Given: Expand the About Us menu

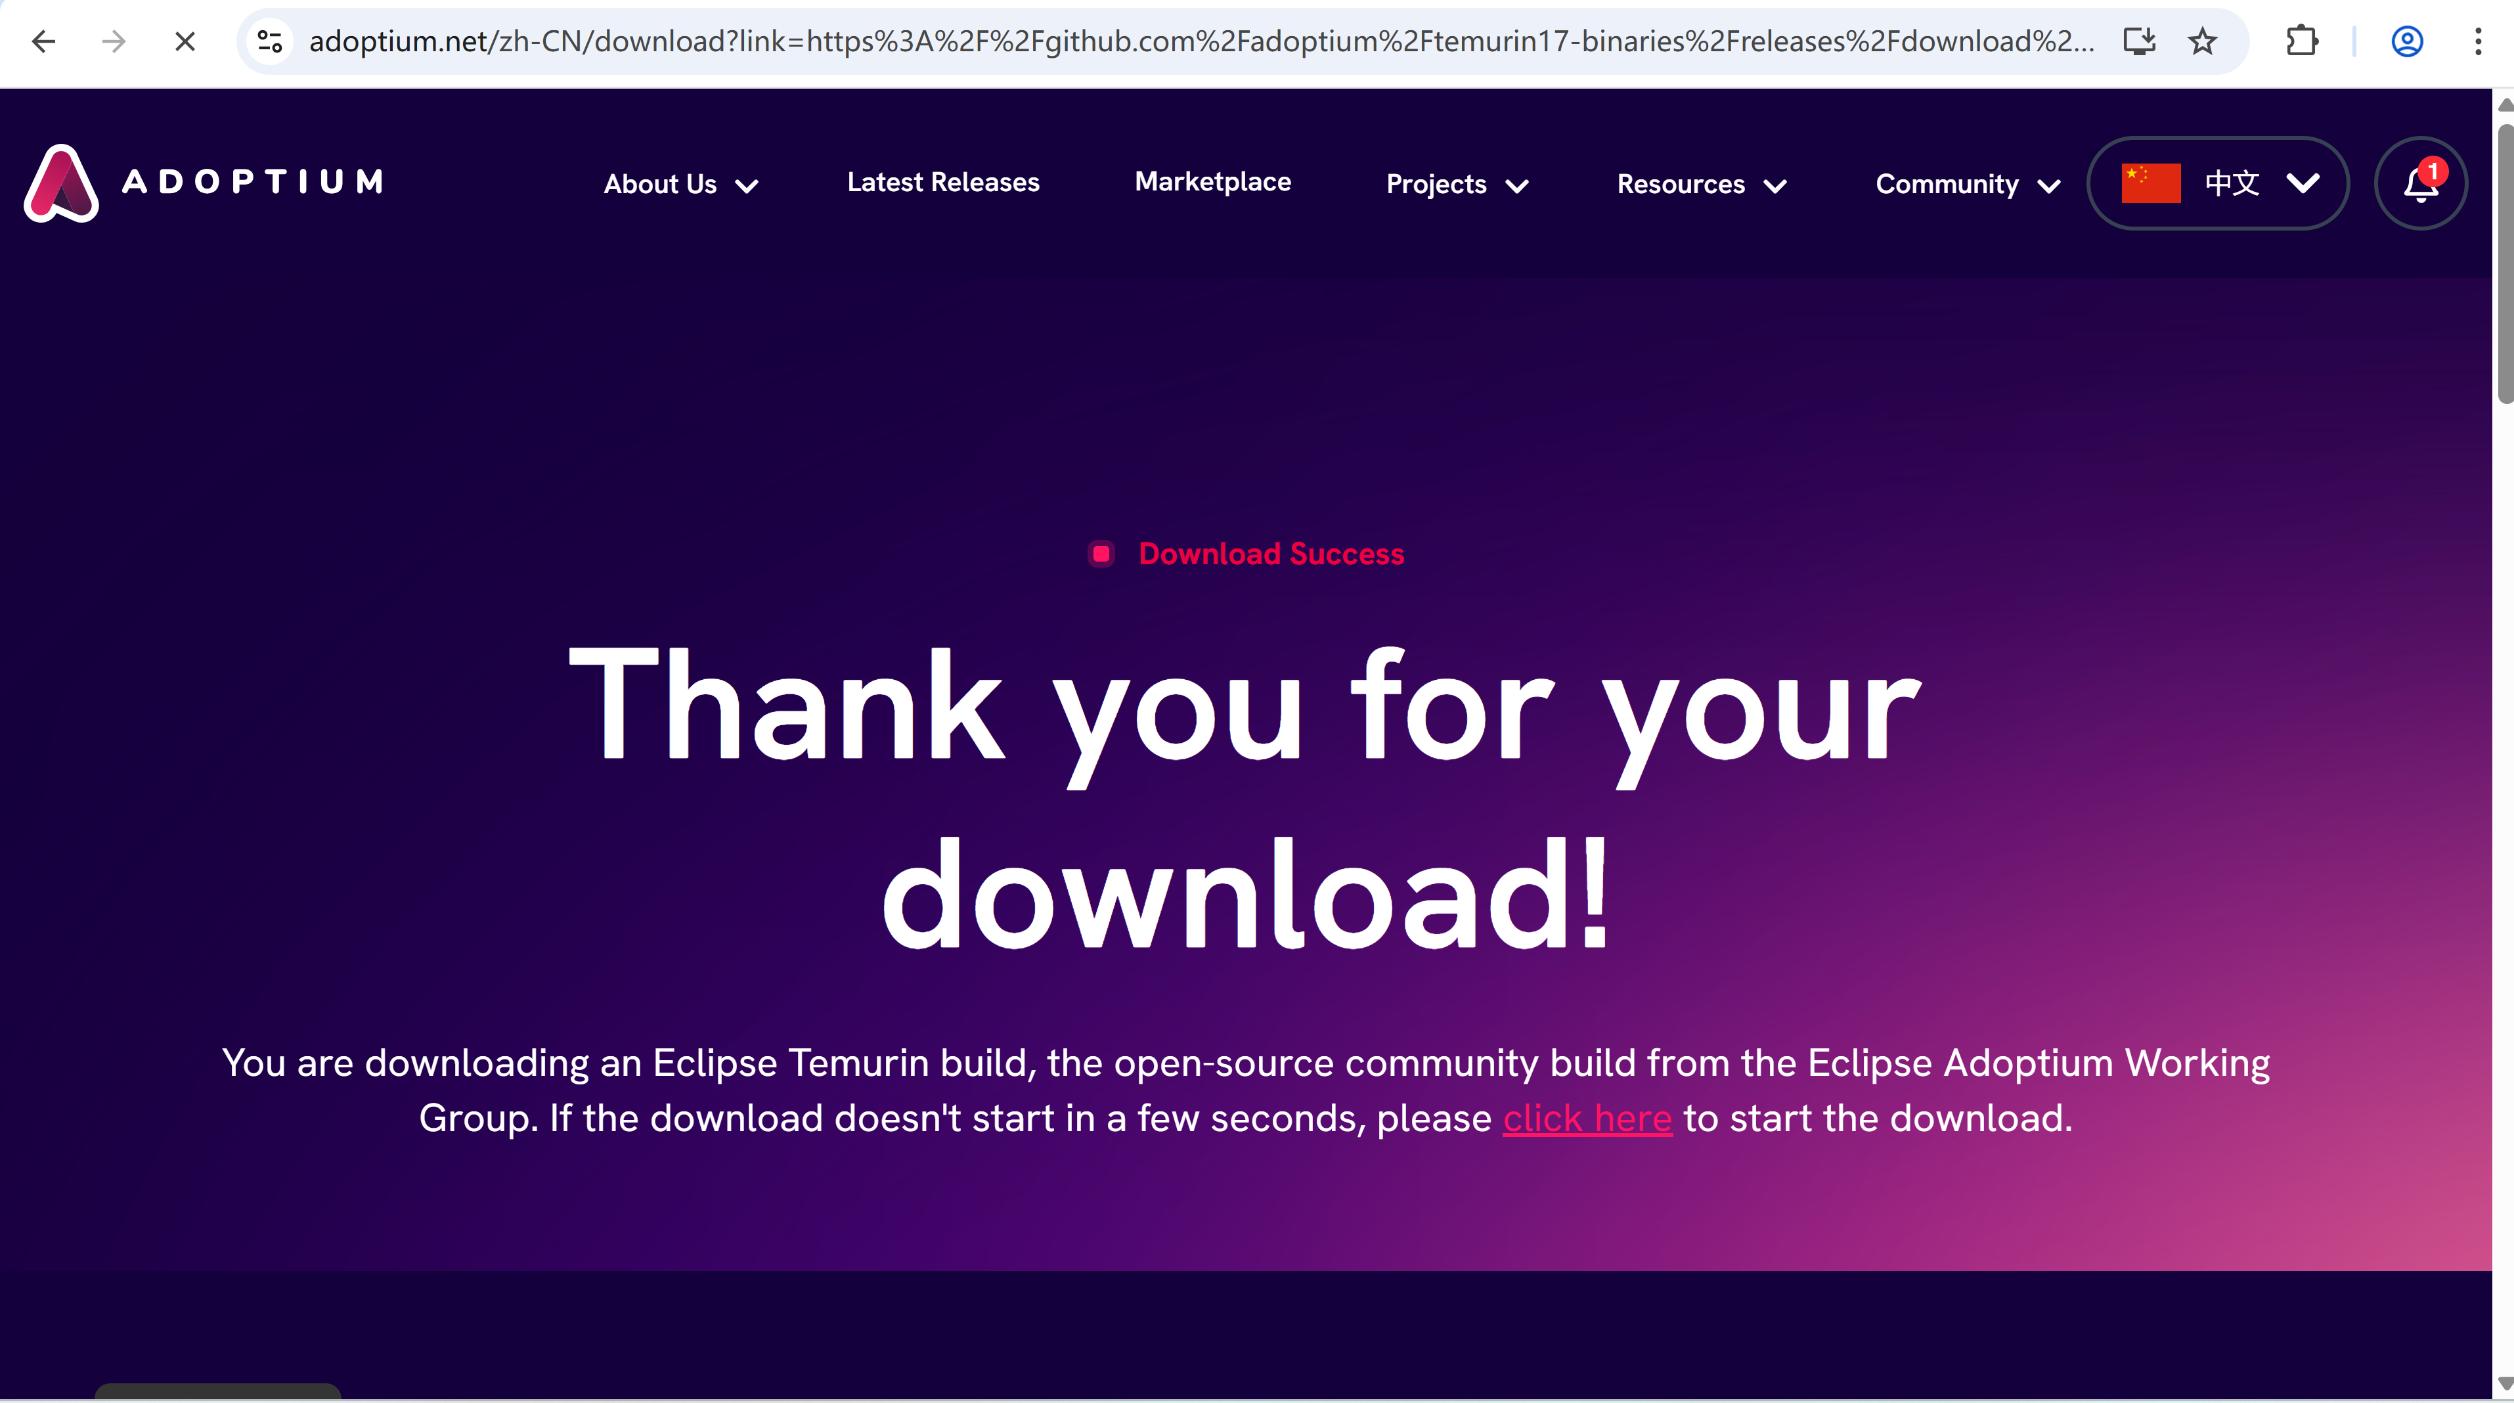Looking at the screenshot, I should pyautogui.click(x=680, y=183).
